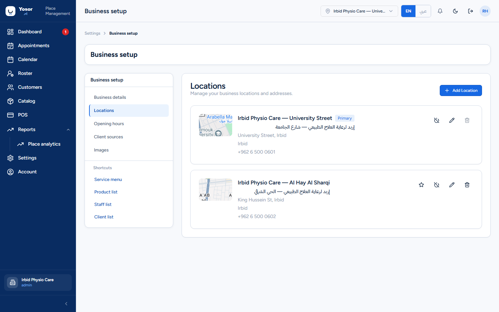Click the Primary badge

[345, 118]
